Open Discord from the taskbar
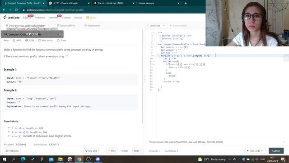 tap(98, 159)
